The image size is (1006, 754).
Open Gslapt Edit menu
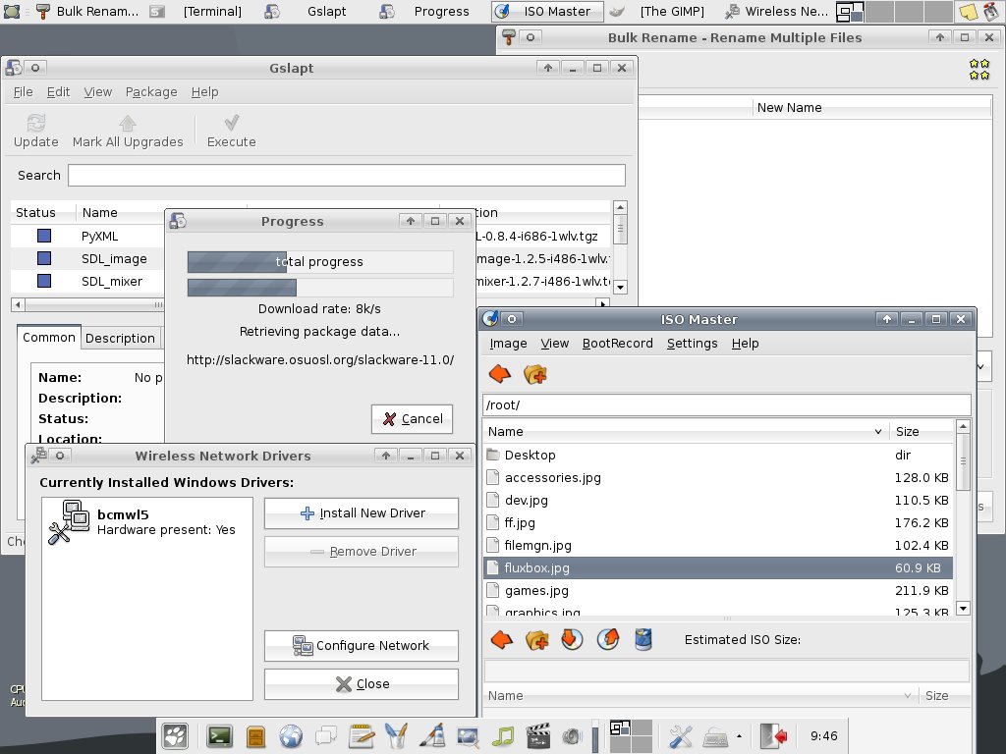click(x=58, y=91)
